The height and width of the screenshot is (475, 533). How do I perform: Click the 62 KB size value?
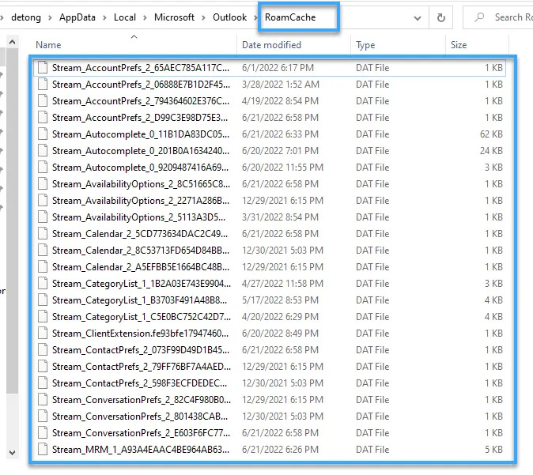click(491, 134)
